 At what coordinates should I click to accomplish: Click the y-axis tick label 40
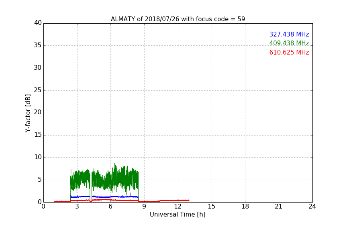[x=38, y=23]
